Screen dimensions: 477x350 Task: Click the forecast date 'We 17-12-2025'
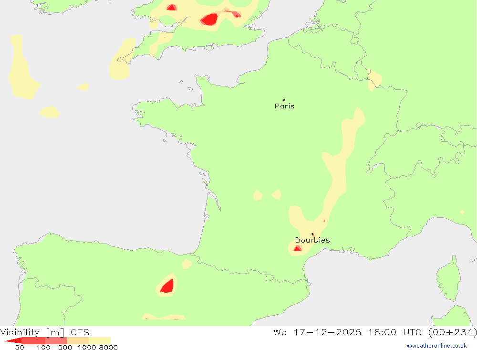[x=317, y=332]
